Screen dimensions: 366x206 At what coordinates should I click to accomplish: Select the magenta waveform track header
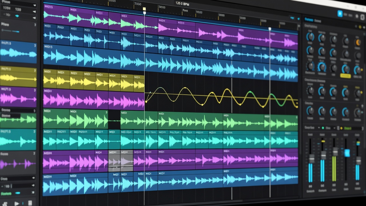coord(18,97)
